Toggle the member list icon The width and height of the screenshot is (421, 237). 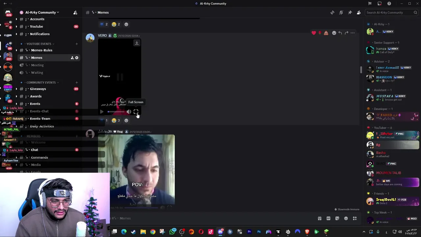click(x=359, y=13)
